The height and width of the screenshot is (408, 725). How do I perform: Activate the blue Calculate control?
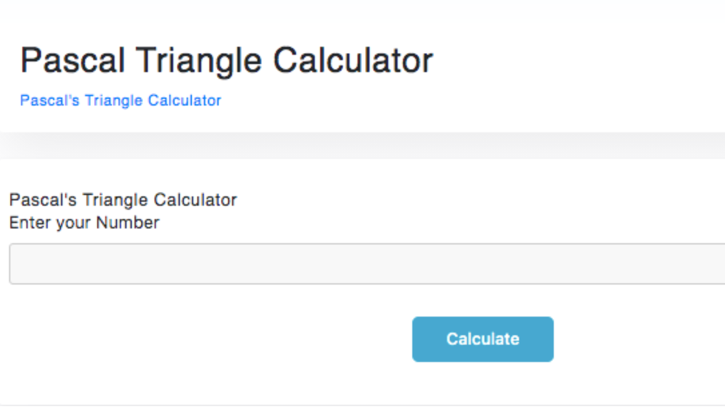coord(483,339)
